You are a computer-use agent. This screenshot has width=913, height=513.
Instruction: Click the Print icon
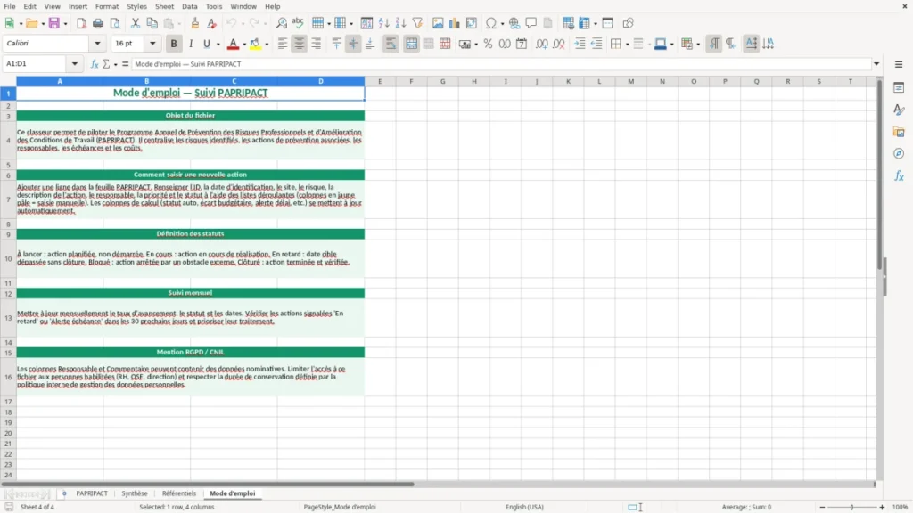click(x=98, y=23)
